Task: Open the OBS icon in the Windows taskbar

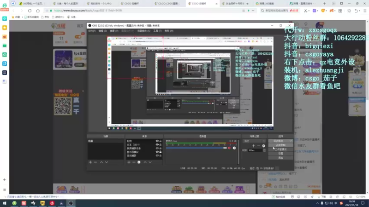Action: [x=71, y=203]
